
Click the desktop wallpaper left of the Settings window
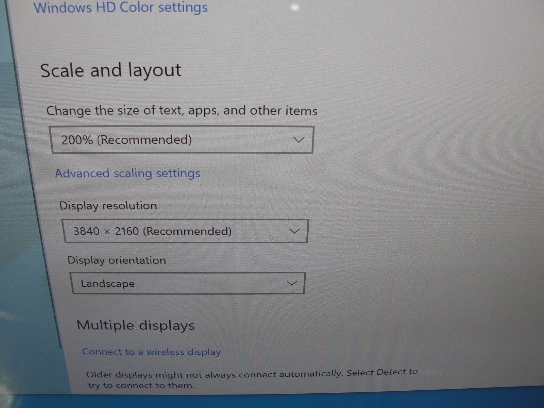pos(14,204)
